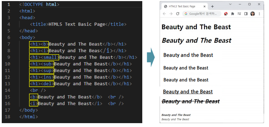
Task: Click line number 11 in the gutter
Action: tap(7, 71)
